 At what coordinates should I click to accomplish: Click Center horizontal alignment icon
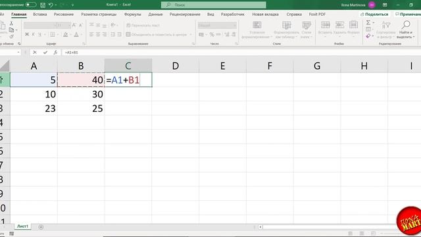tap(98, 34)
